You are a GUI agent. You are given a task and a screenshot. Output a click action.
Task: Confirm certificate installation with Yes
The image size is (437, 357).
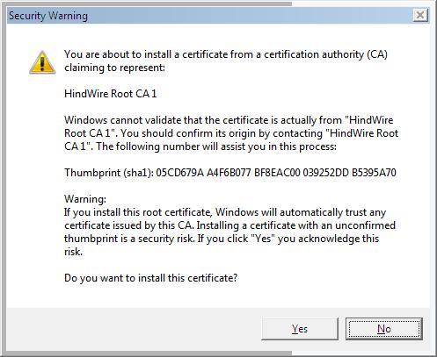click(300, 329)
